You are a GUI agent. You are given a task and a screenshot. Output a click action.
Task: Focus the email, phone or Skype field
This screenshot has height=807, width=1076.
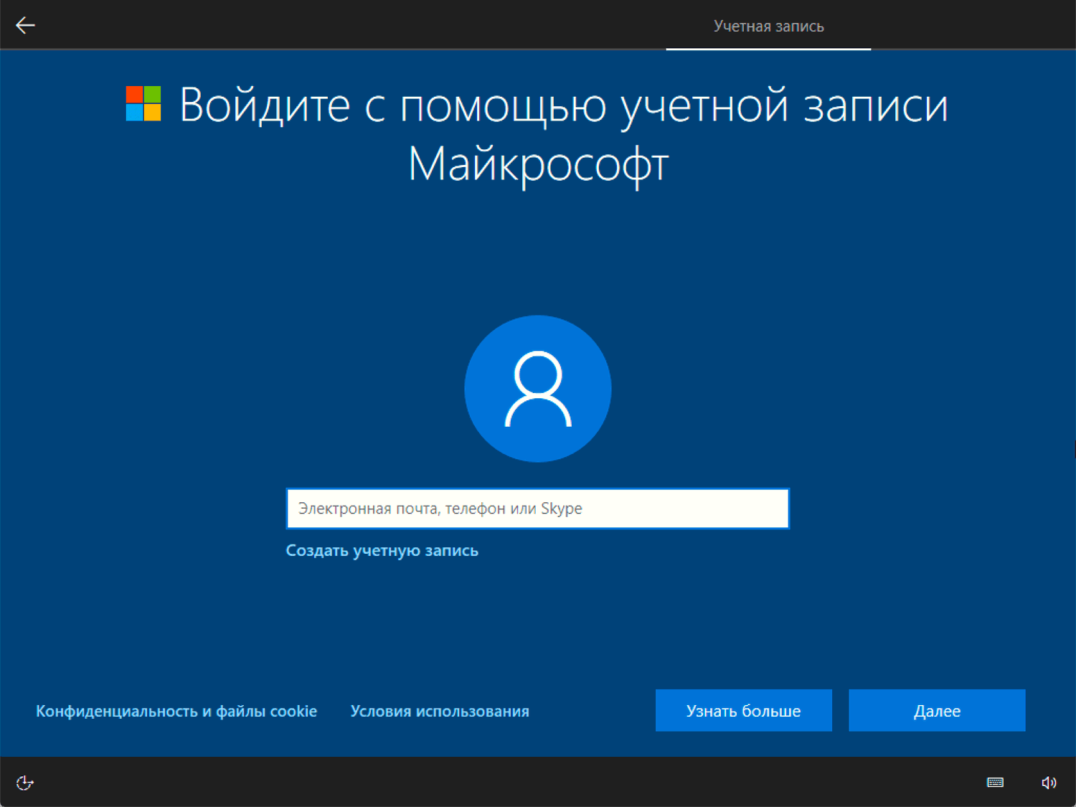(538, 509)
